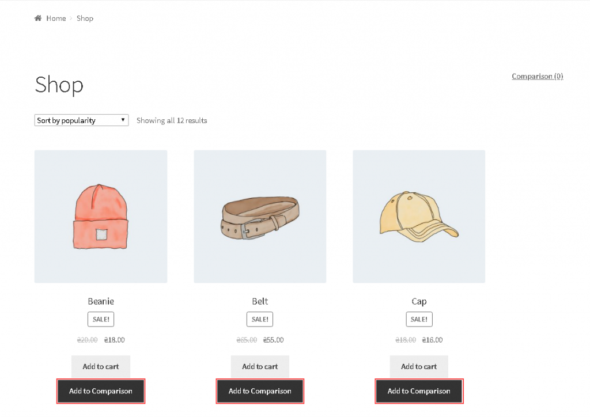Add the Belt to the cart
The image size is (590, 417).
[259, 366]
